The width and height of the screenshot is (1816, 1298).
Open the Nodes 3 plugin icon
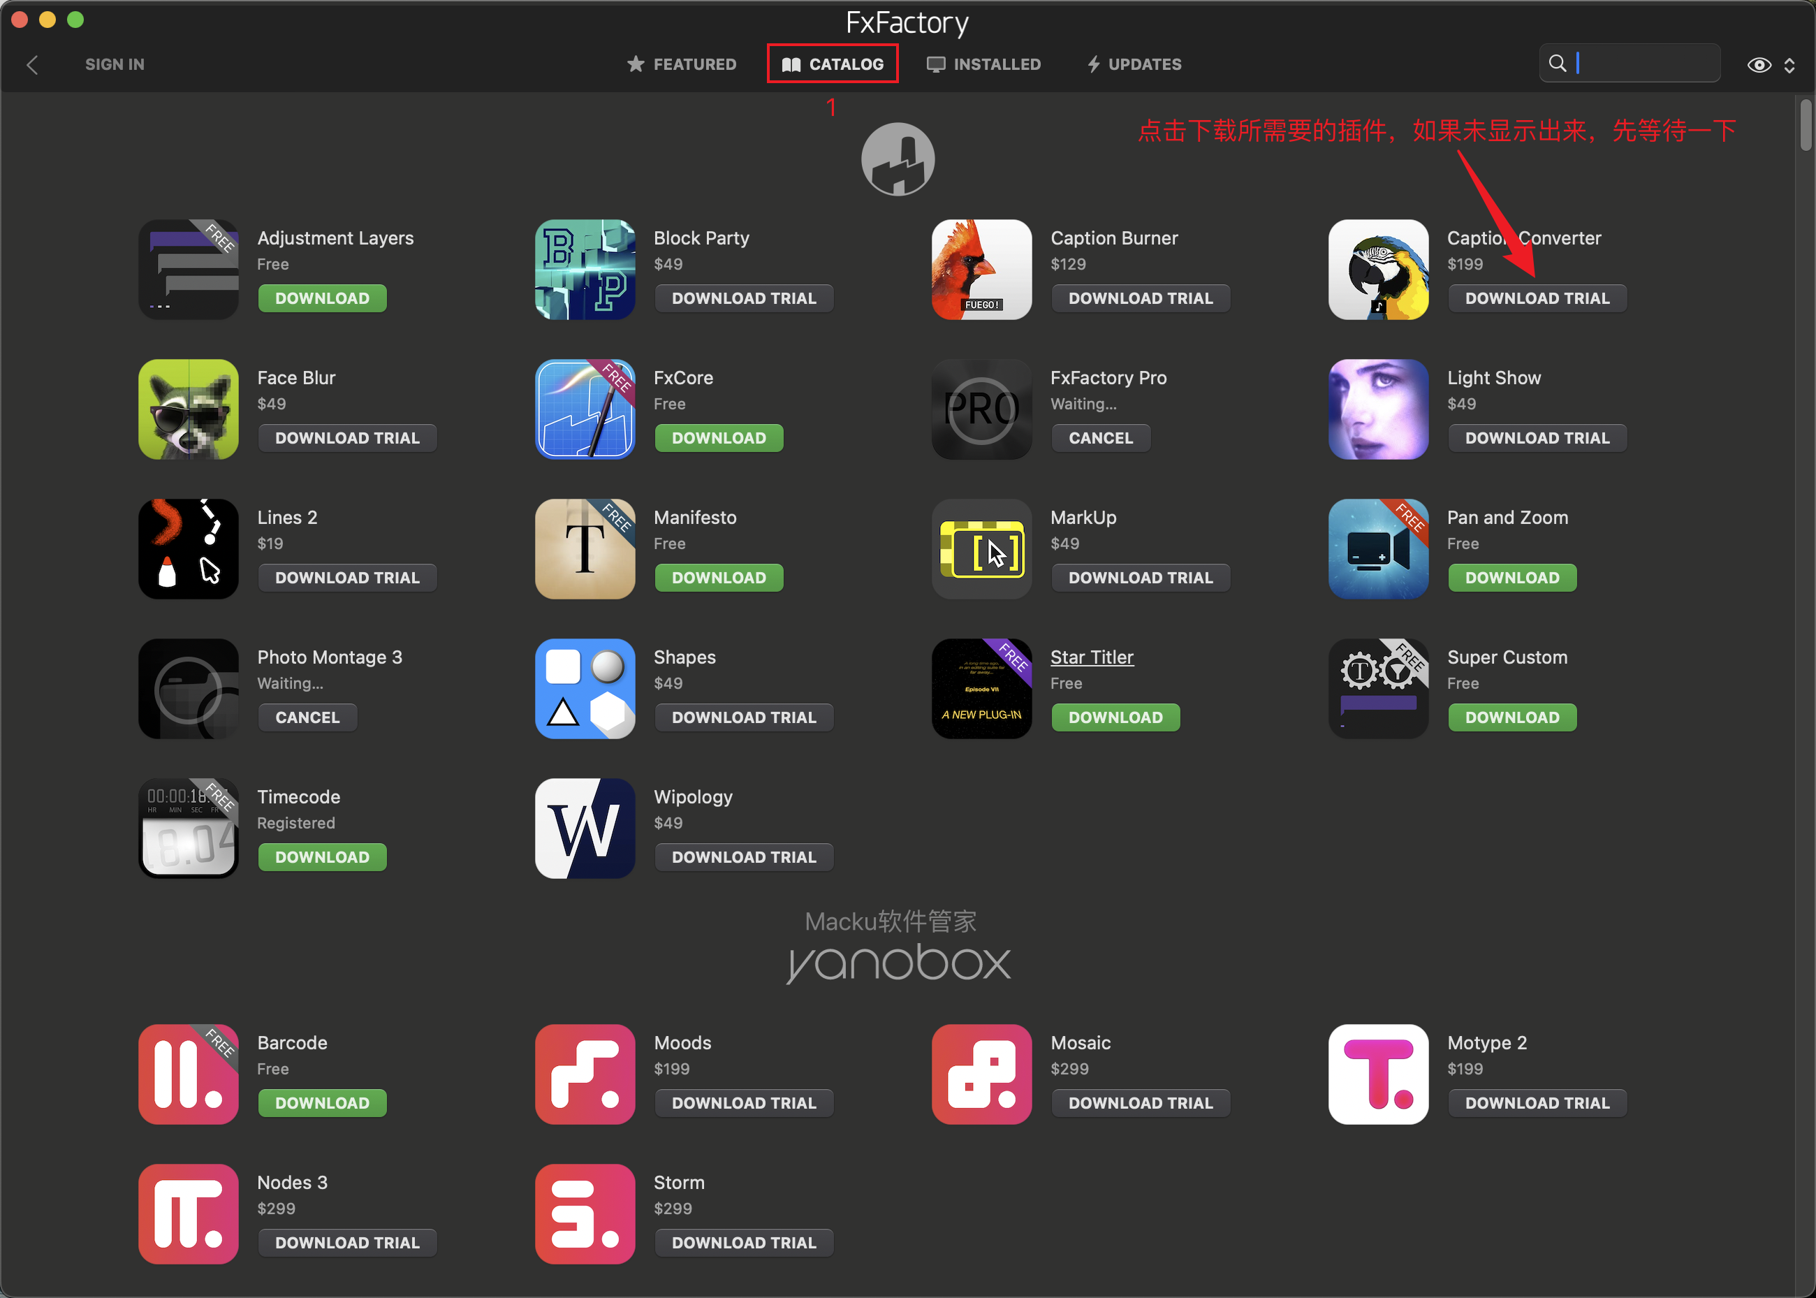189,1214
